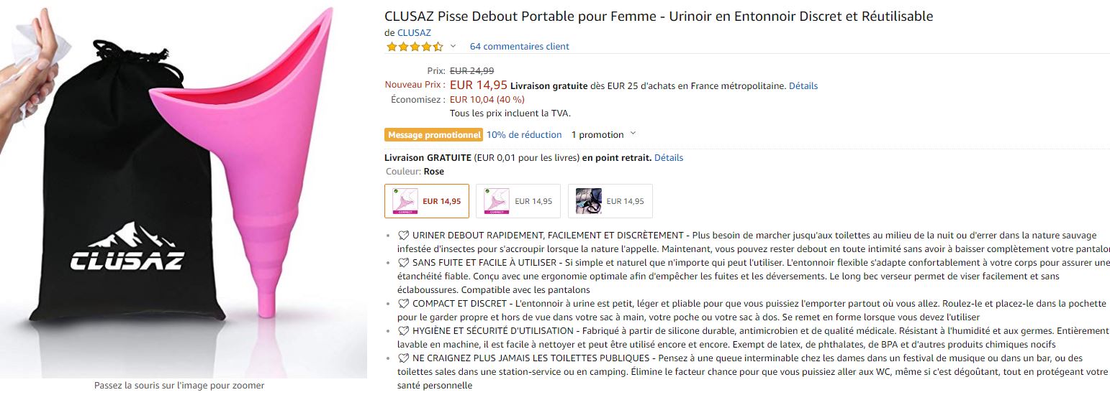Image resolution: width=1110 pixels, height=400 pixels.
Task: Click the heart icon beside URINER DEBOUT RAPIDEMENT
Action: pyautogui.click(x=404, y=236)
